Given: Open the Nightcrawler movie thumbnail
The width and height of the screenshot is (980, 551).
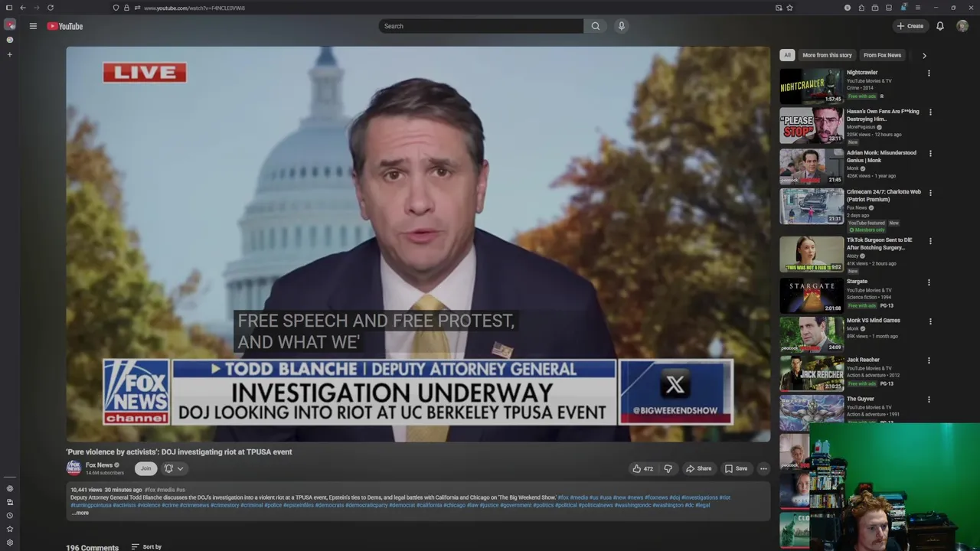Looking at the screenshot, I should point(812,86).
